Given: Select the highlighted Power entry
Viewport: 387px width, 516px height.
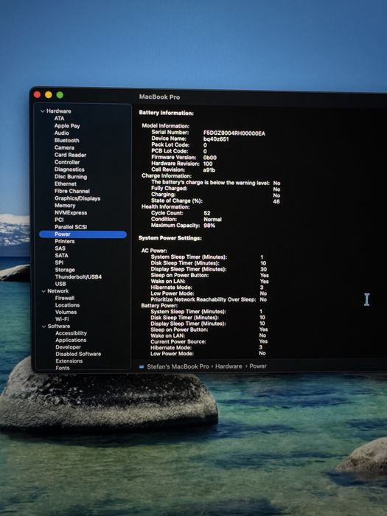Looking at the screenshot, I should coord(83,234).
